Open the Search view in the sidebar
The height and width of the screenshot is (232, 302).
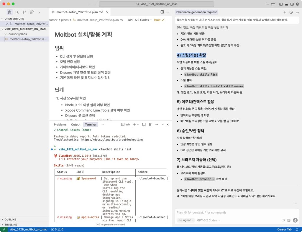pyautogui.click(x=17, y=12)
